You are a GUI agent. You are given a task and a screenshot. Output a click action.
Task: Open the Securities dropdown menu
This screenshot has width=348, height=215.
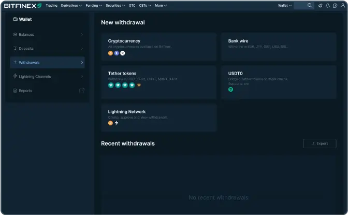(115, 6)
